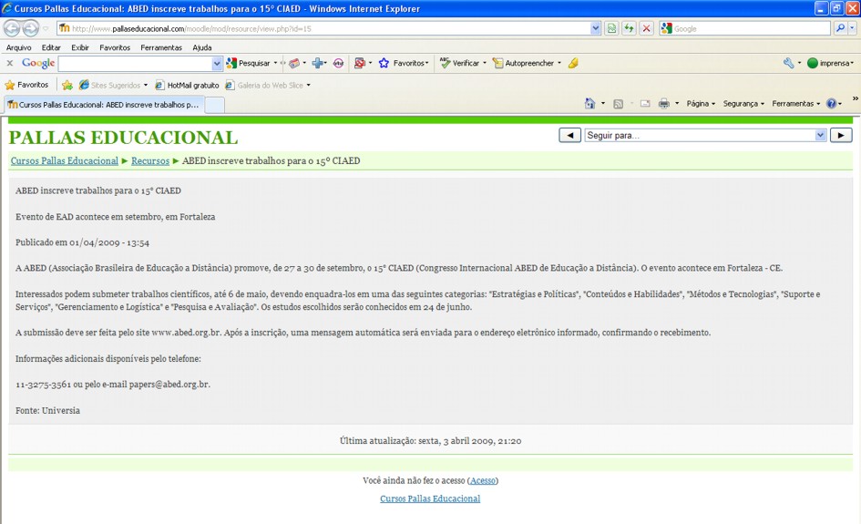
Task: Click the yellow highlighter icon
Action: tap(573, 63)
